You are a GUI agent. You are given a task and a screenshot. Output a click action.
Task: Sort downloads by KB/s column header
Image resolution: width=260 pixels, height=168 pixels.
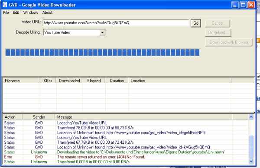click(48, 81)
